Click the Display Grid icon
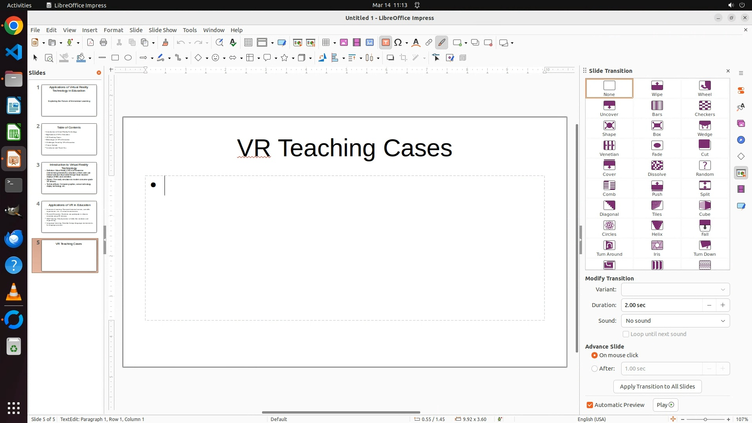The image size is (752, 423). pyautogui.click(x=248, y=43)
